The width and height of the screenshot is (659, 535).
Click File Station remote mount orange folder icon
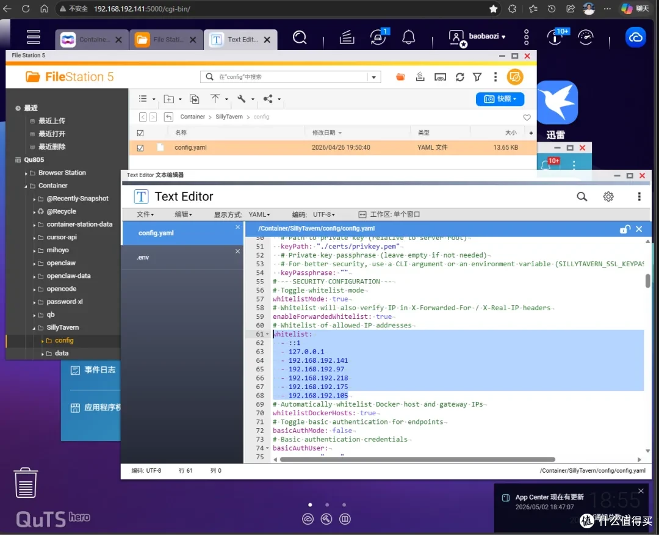[400, 77]
